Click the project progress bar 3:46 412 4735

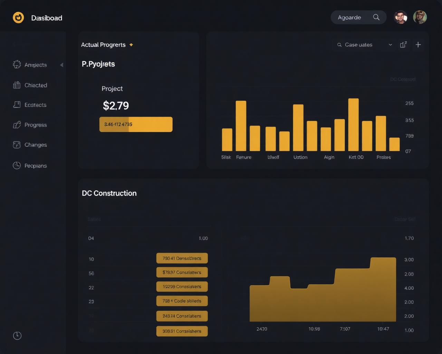pyautogui.click(x=136, y=124)
